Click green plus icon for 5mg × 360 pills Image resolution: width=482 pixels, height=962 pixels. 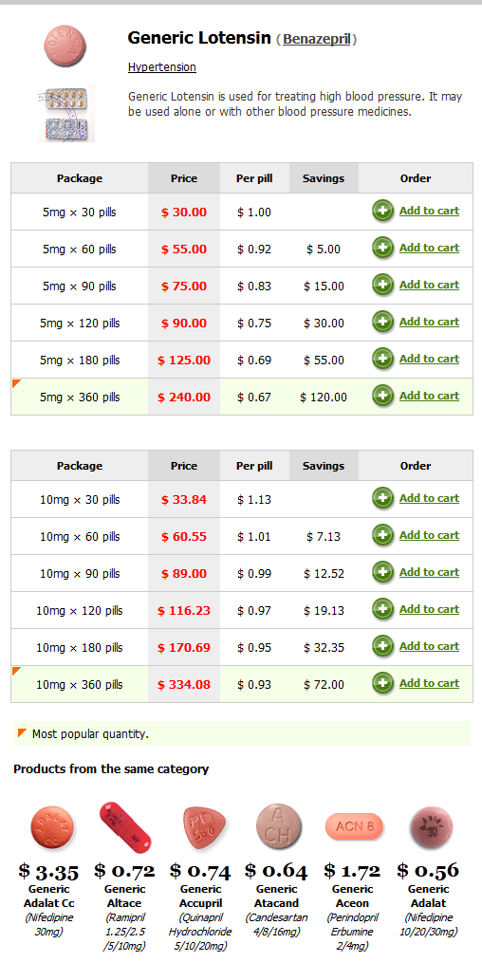382,396
